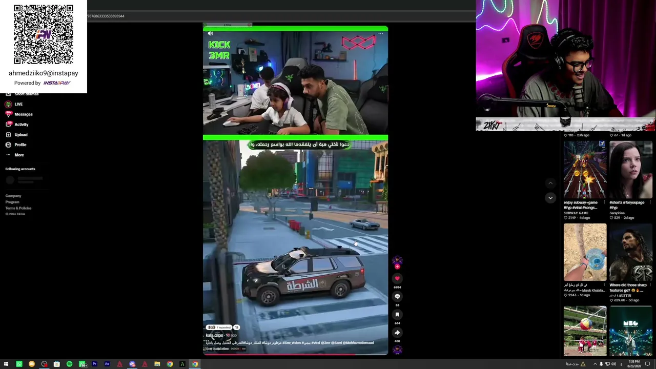Mute the video with the speaker icon
Viewport: 656px width, 369px height.
point(210,33)
